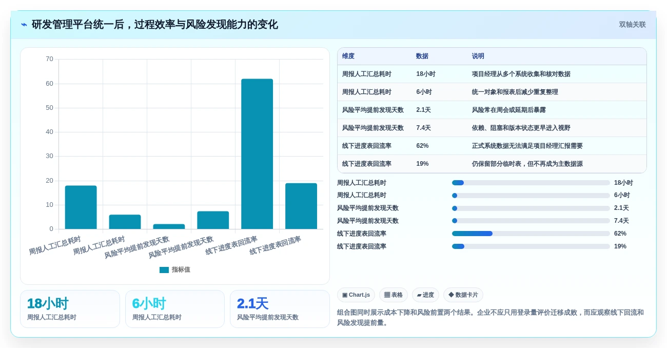Click the rightmost chart bar near 19
The height and width of the screenshot is (348, 667).
click(x=301, y=206)
